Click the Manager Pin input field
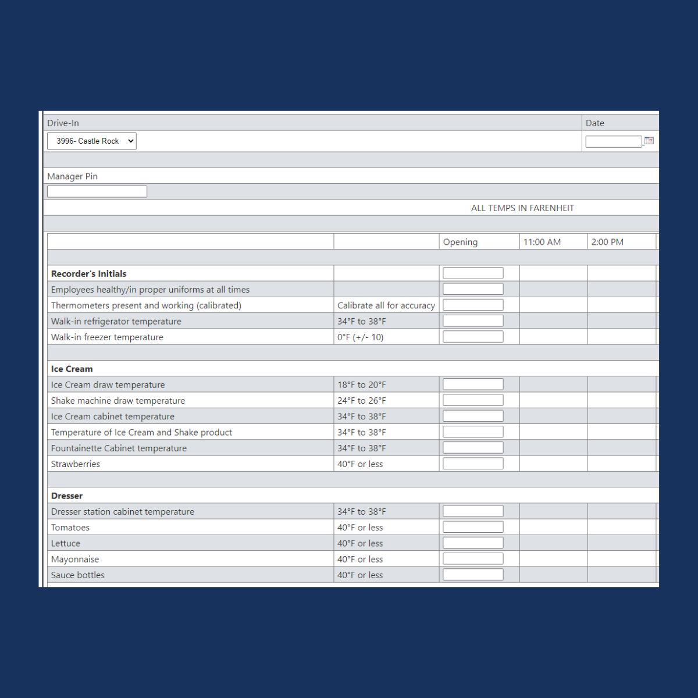This screenshot has width=698, height=698. 97,191
